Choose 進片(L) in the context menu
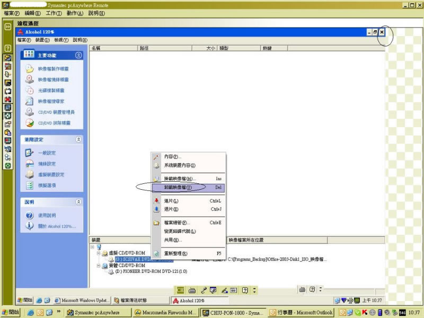The height and width of the screenshot is (318, 424). click(189, 201)
